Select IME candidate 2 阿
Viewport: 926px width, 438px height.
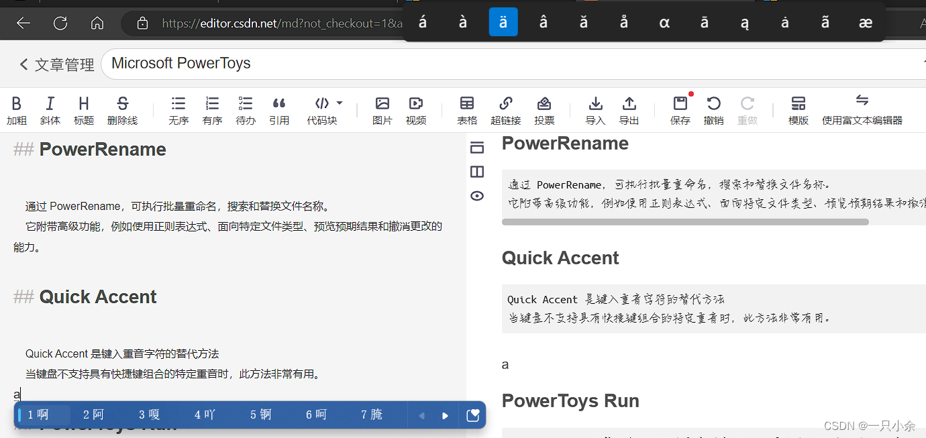click(x=94, y=415)
